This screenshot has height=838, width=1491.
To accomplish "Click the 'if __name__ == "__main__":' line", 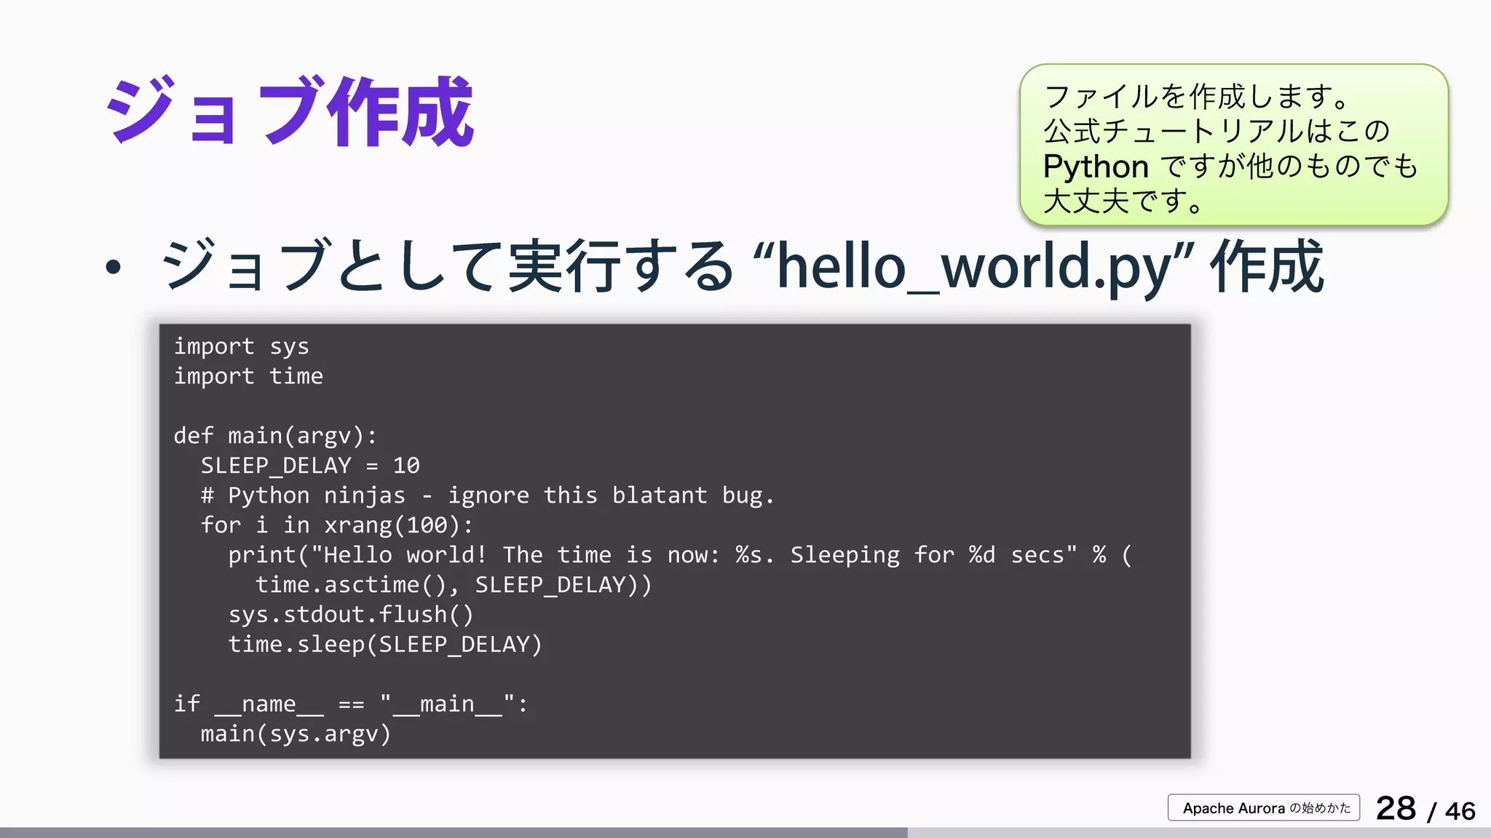I will (x=351, y=704).
